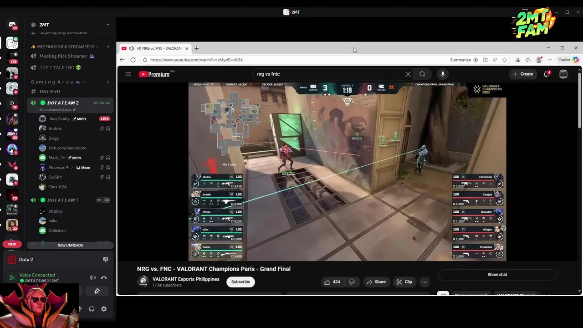
Task: Click user Jhay Sanity in voice list
Action: 59,119
